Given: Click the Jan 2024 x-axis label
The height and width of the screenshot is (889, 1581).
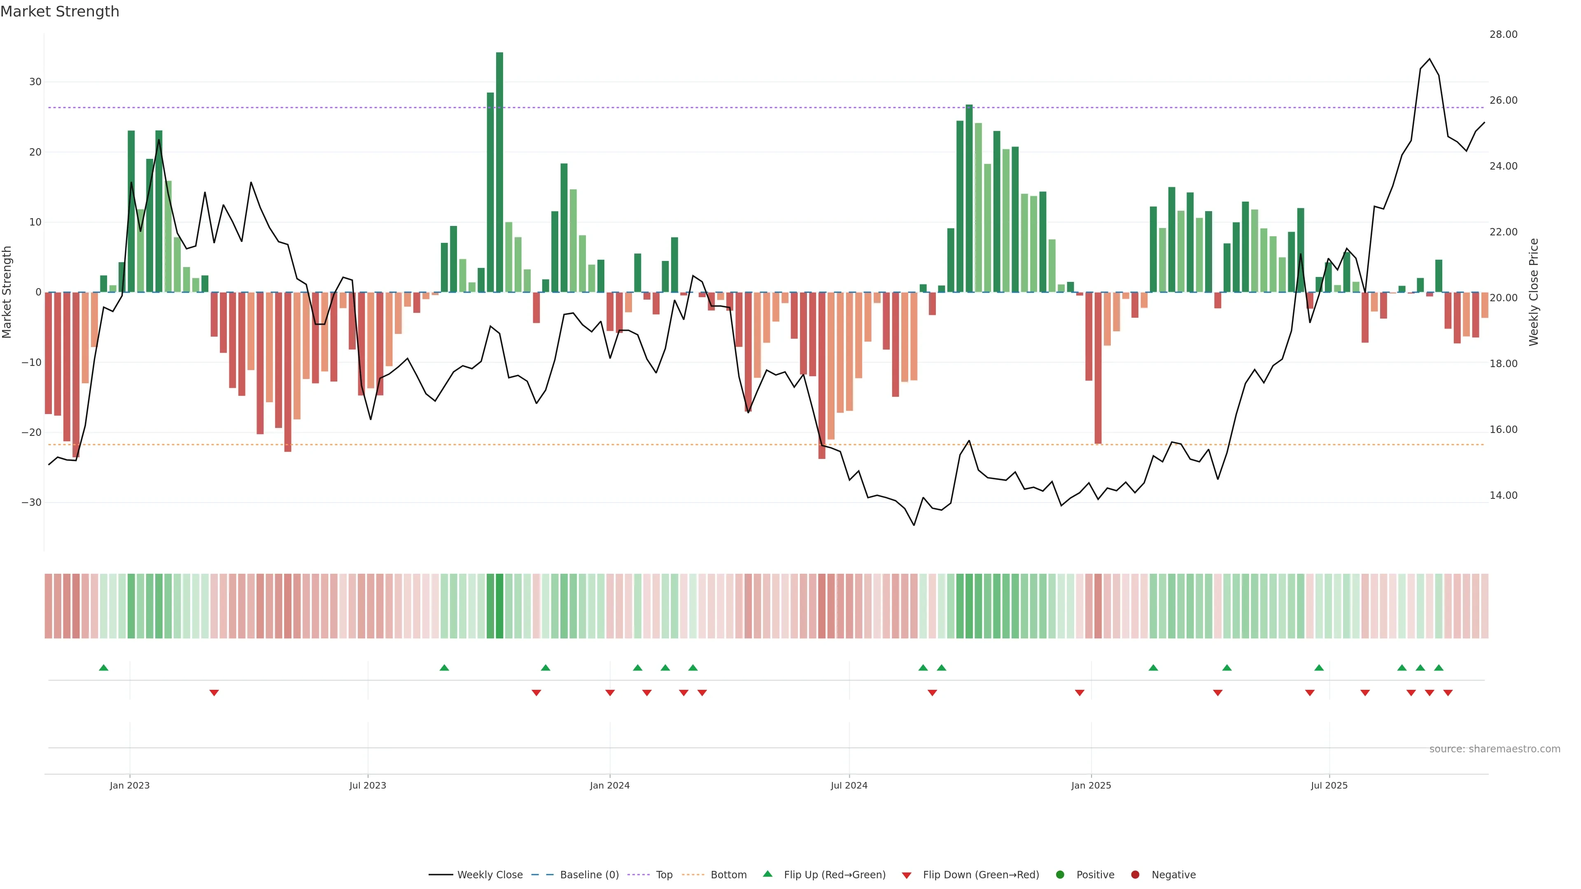Looking at the screenshot, I should (x=609, y=785).
